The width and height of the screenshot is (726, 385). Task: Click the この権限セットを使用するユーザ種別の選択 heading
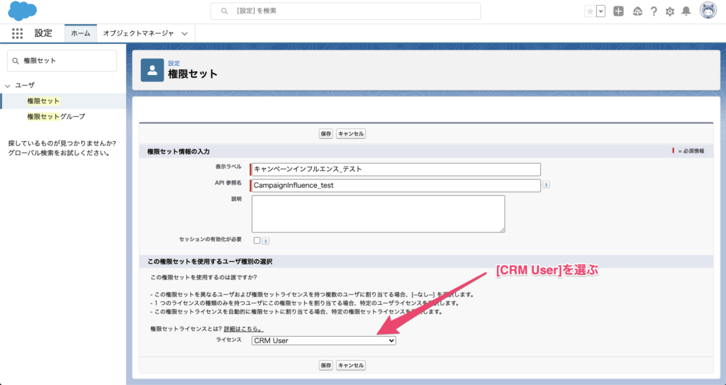[210, 262]
